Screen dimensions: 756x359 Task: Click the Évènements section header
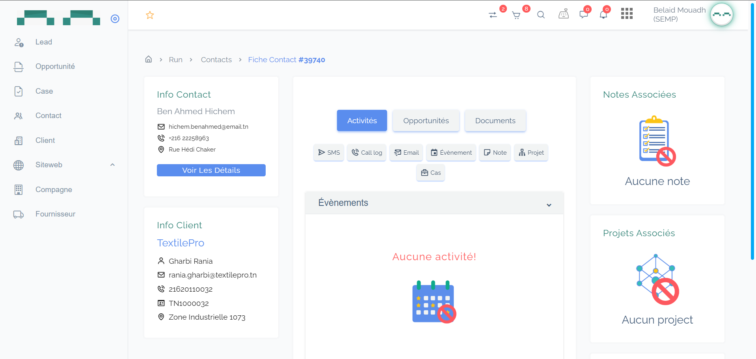click(x=434, y=203)
